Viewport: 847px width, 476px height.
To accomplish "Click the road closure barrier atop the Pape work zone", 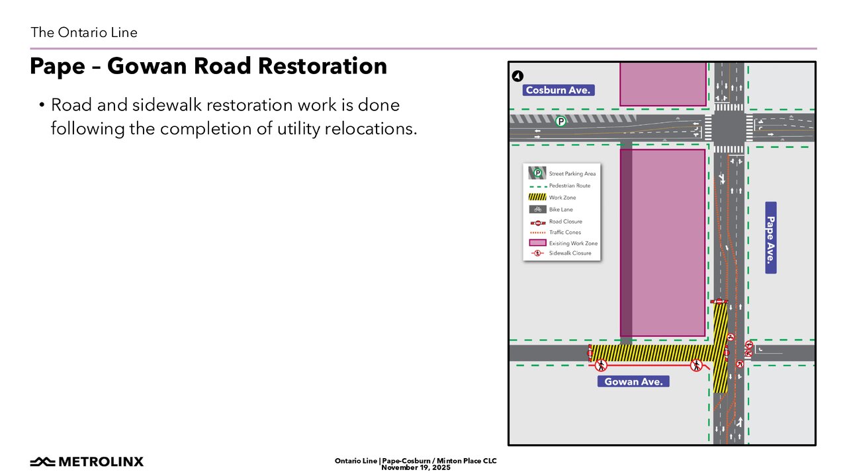I will coord(719,301).
